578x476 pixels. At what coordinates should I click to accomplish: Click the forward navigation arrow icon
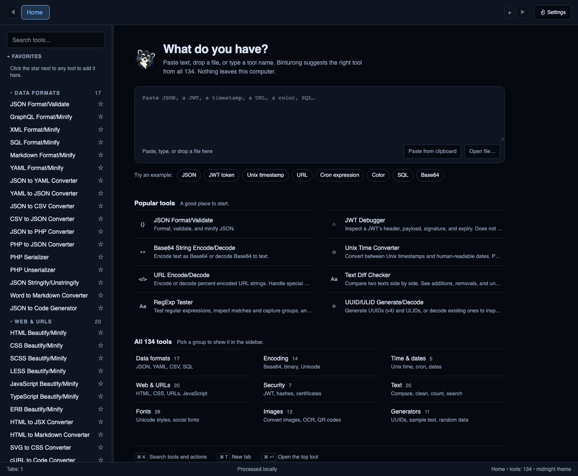(x=523, y=12)
